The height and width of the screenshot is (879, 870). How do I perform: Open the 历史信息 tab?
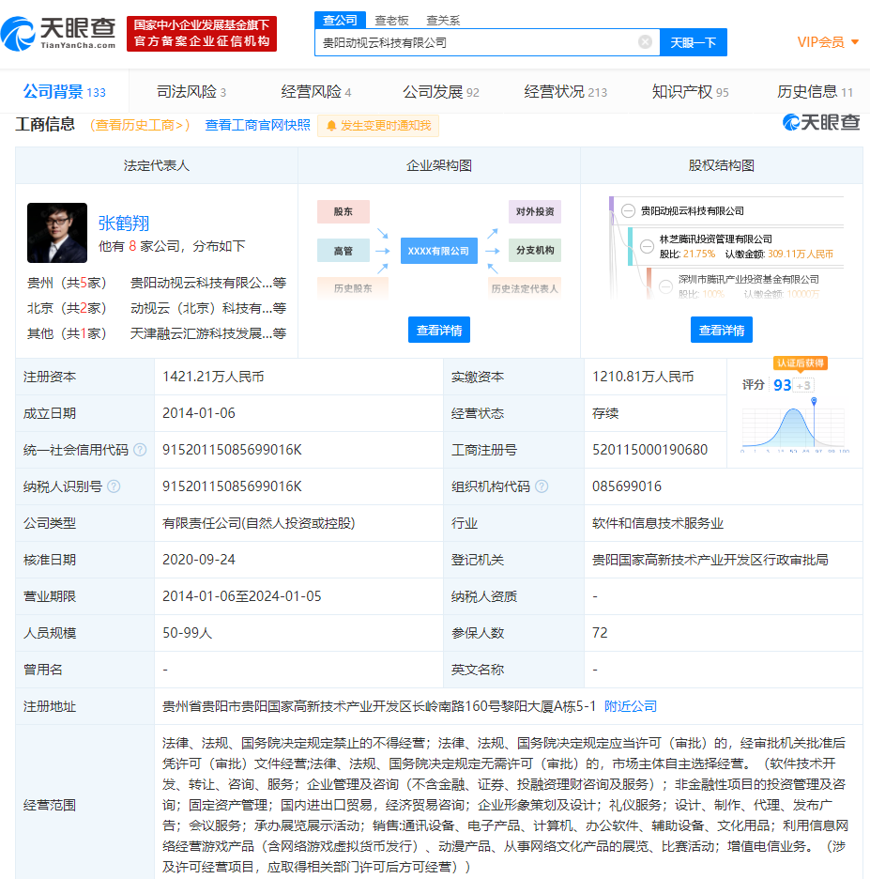(815, 91)
